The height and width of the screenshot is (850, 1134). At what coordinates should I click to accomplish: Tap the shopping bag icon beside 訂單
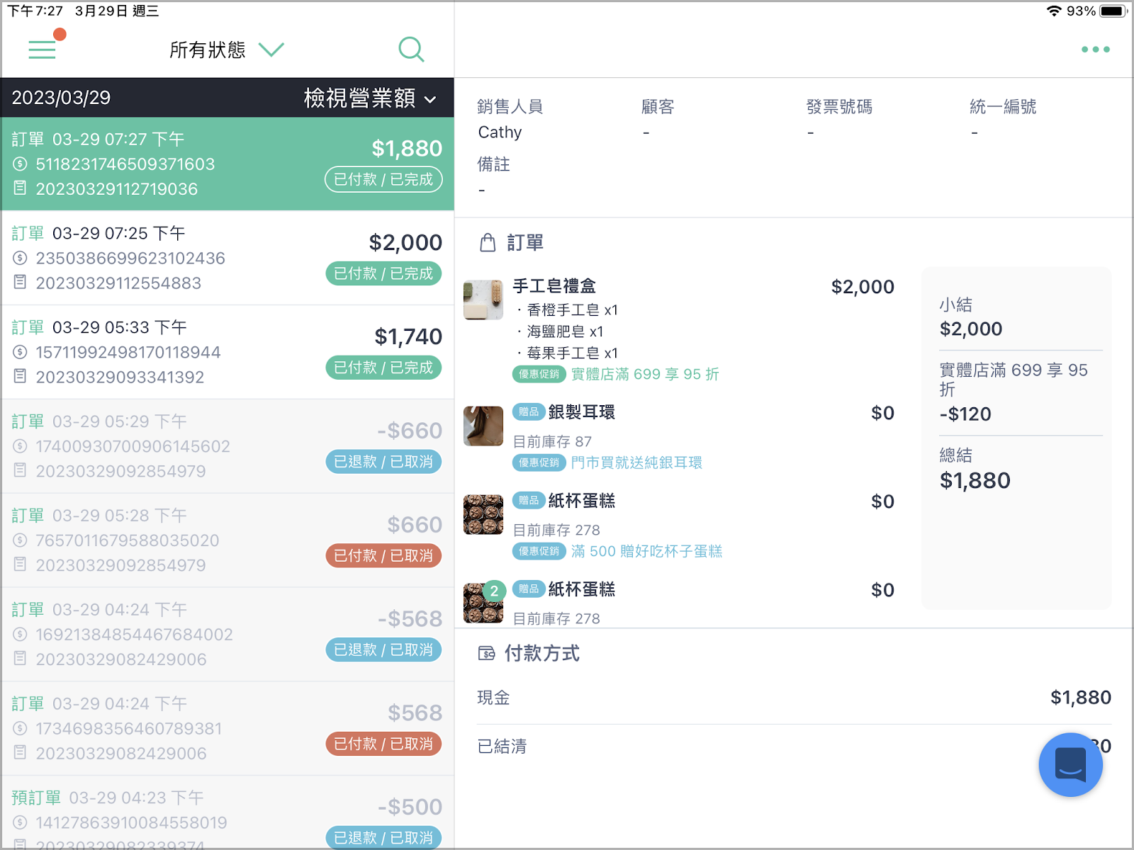488,243
